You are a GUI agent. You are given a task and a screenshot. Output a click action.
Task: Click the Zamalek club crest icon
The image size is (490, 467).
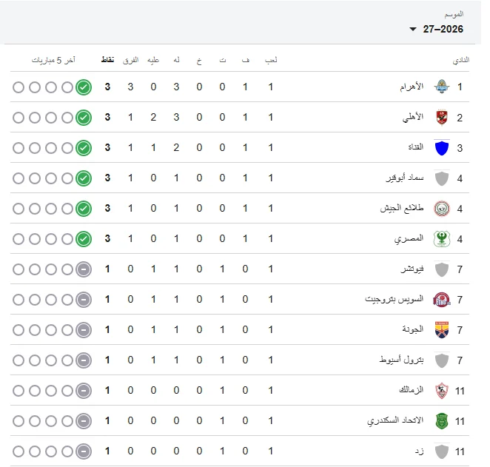(442, 391)
